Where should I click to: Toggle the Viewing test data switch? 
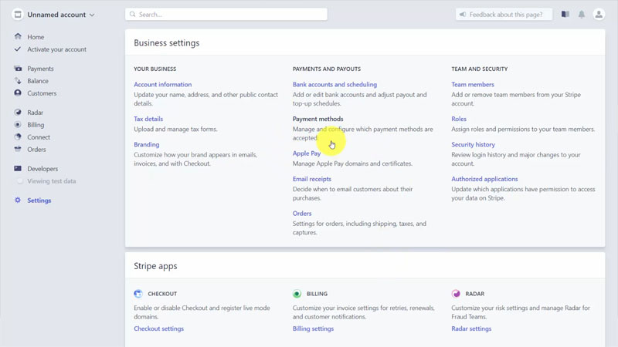click(x=19, y=181)
